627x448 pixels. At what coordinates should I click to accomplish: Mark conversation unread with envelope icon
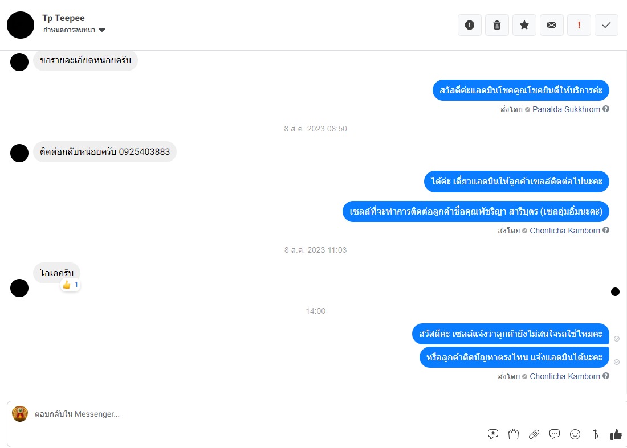pyautogui.click(x=552, y=25)
